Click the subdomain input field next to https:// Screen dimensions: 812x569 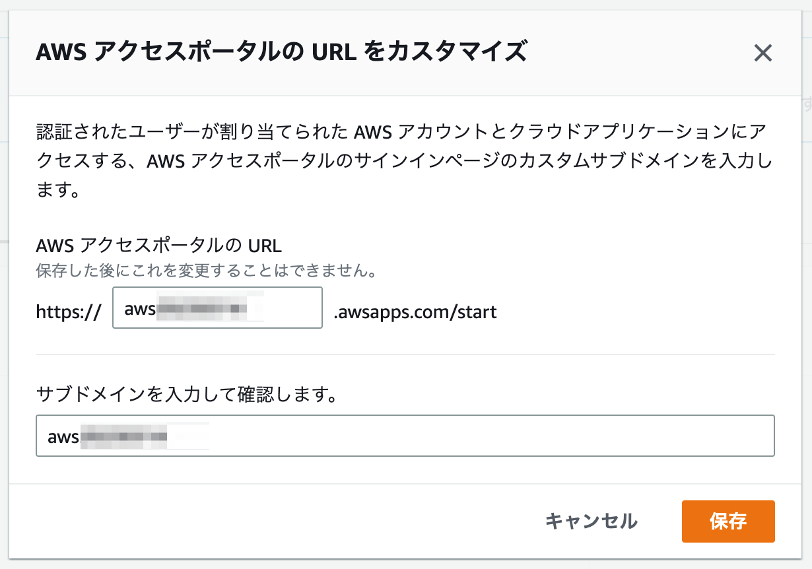click(x=217, y=308)
